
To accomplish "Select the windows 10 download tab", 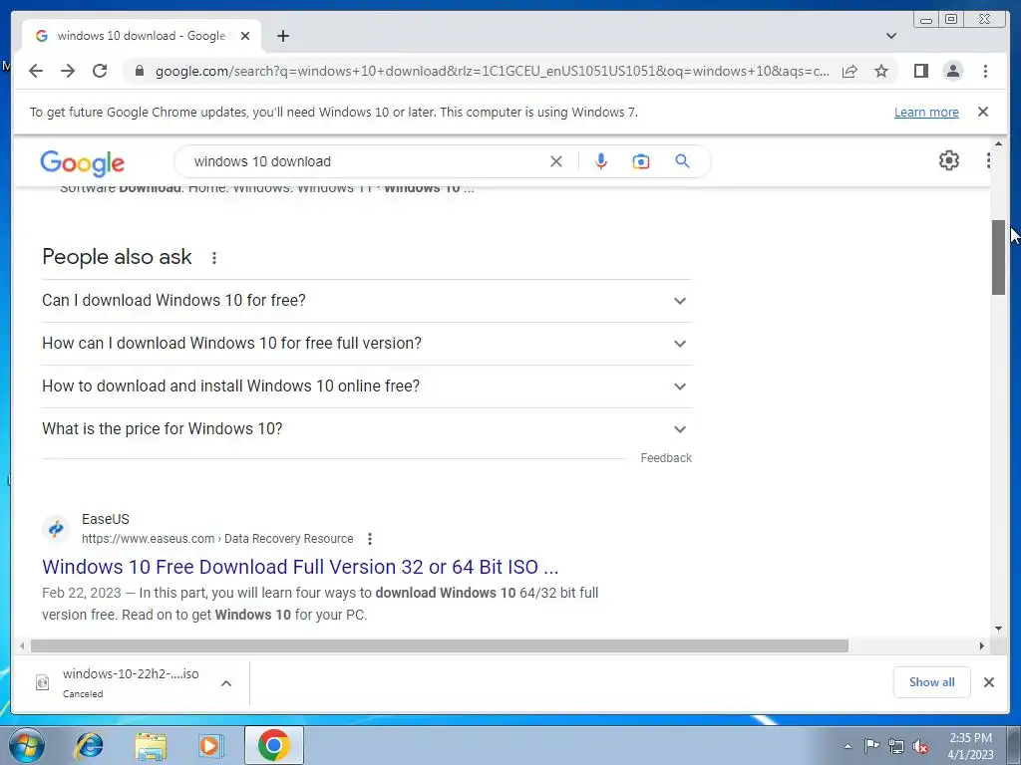I will tap(142, 36).
